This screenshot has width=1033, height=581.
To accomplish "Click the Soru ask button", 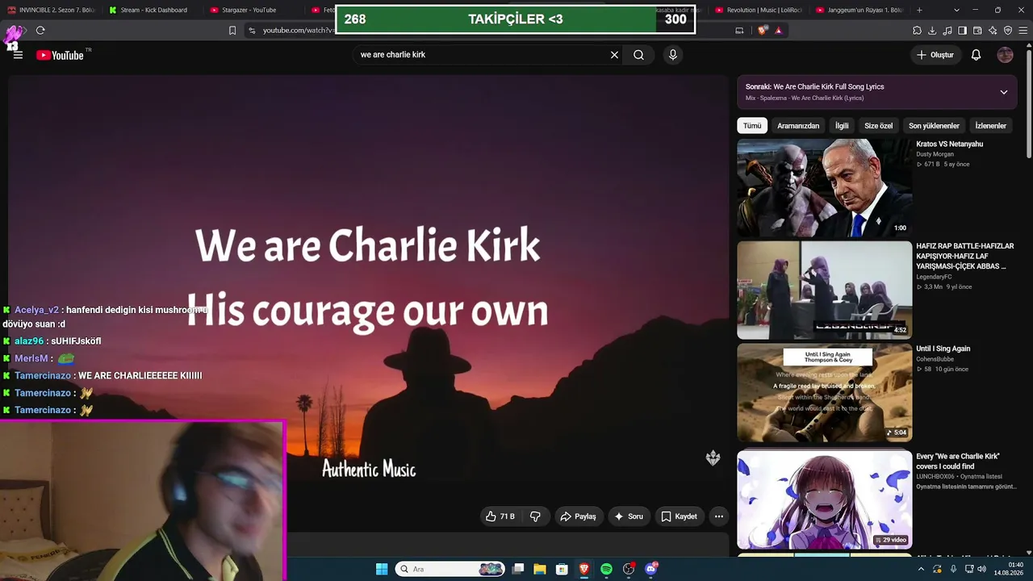I will pos(629,516).
